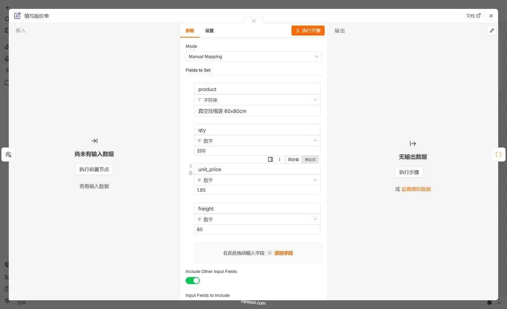
Task: Open the 字符串 type dropdown for product
Action: [257, 100]
